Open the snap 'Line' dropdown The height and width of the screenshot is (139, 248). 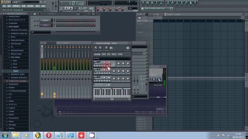click(x=133, y=8)
